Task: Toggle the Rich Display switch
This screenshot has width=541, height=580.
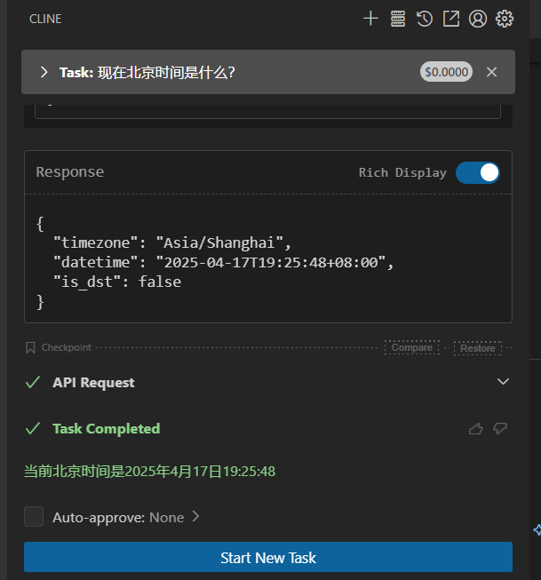Action: [x=478, y=172]
